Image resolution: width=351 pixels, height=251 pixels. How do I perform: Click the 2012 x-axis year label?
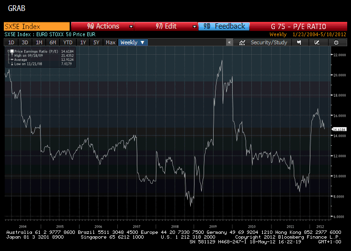[x=320, y=226]
